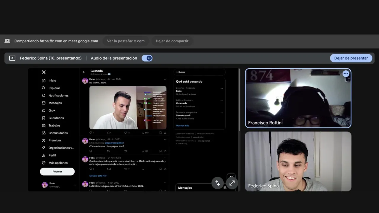
Task: Share the 'No la ven' post
Action: [x=165, y=133]
